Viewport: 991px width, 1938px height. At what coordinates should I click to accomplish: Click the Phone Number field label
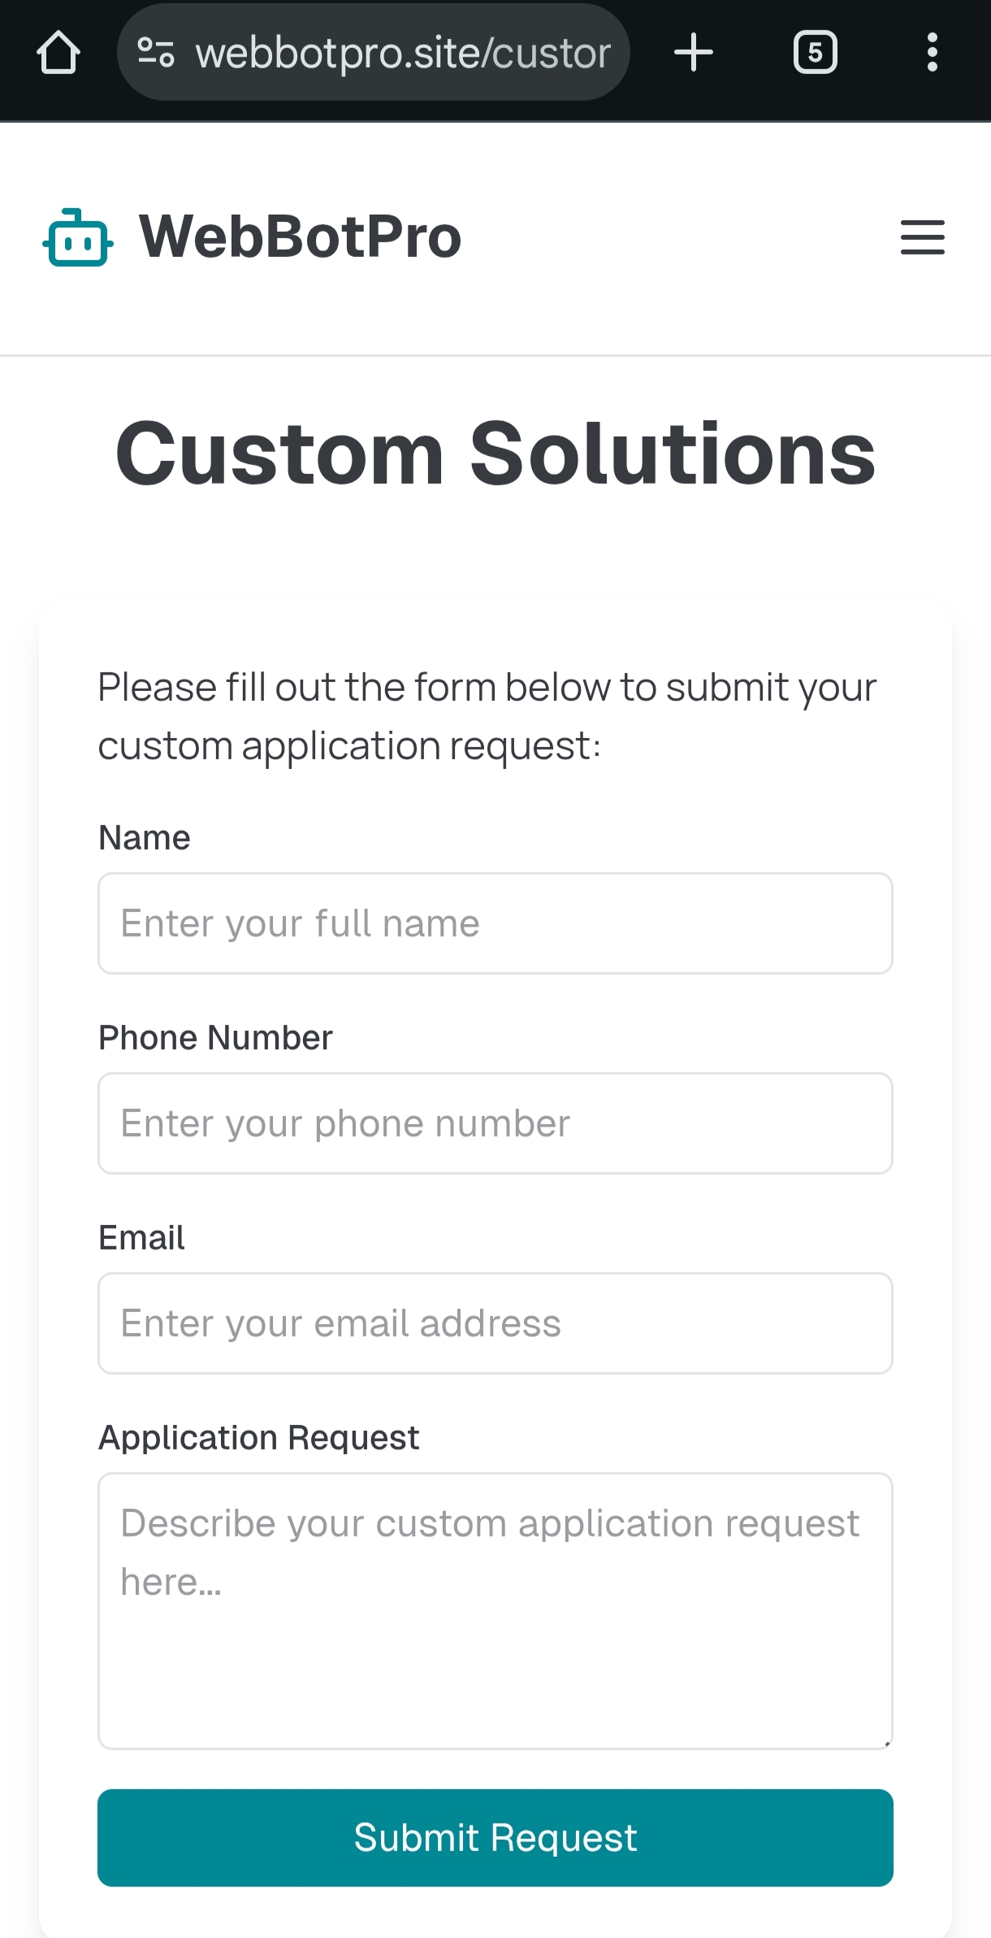pyautogui.click(x=215, y=1037)
